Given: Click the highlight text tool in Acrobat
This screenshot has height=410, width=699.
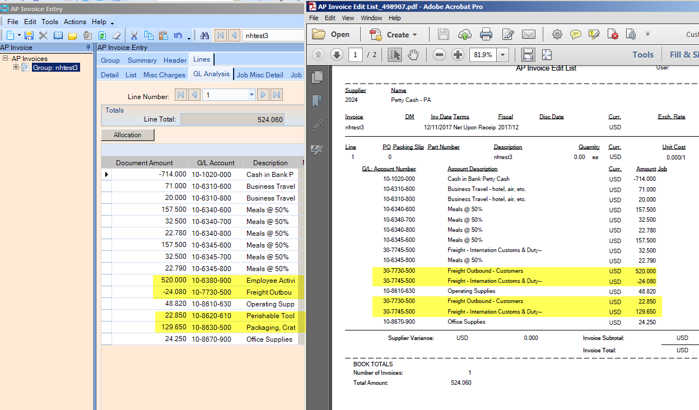Looking at the screenshot, I should coord(594,34).
